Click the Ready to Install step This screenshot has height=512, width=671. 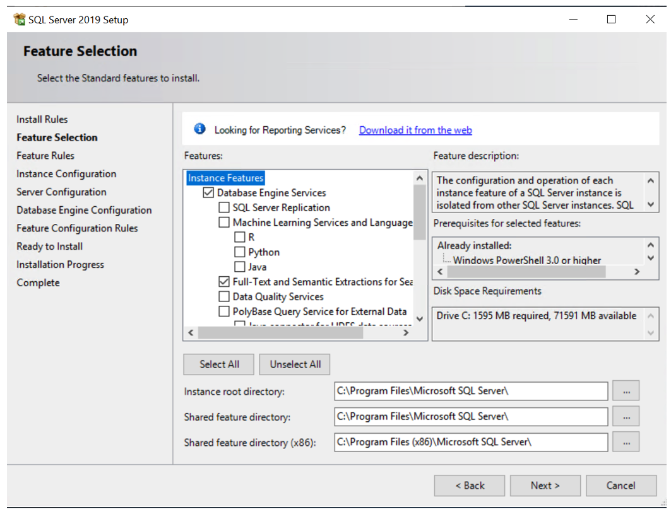pyautogui.click(x=50, y=246)
